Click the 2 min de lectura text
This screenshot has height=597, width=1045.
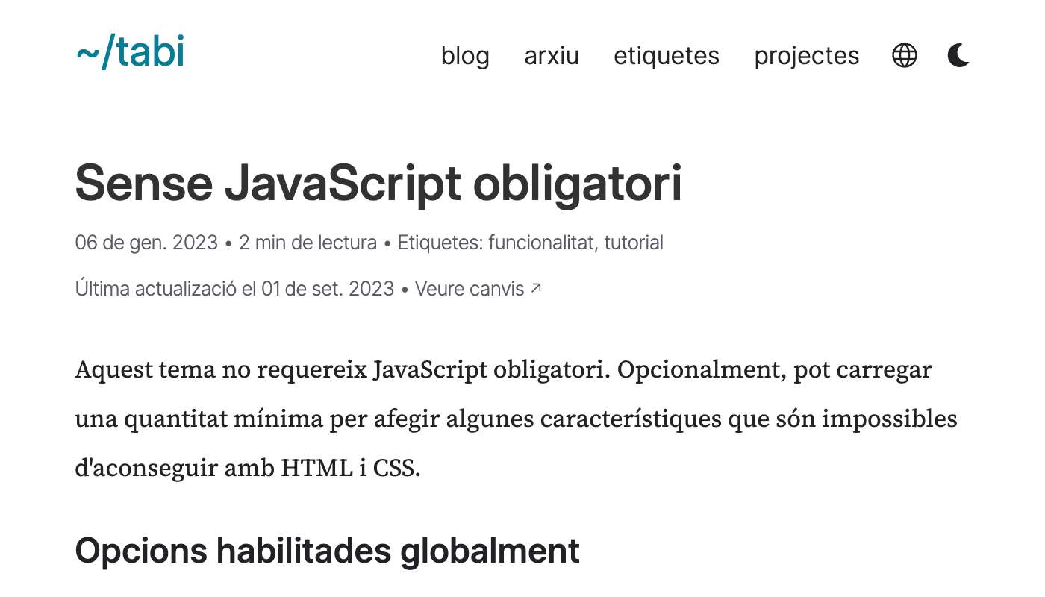(308, 243)
